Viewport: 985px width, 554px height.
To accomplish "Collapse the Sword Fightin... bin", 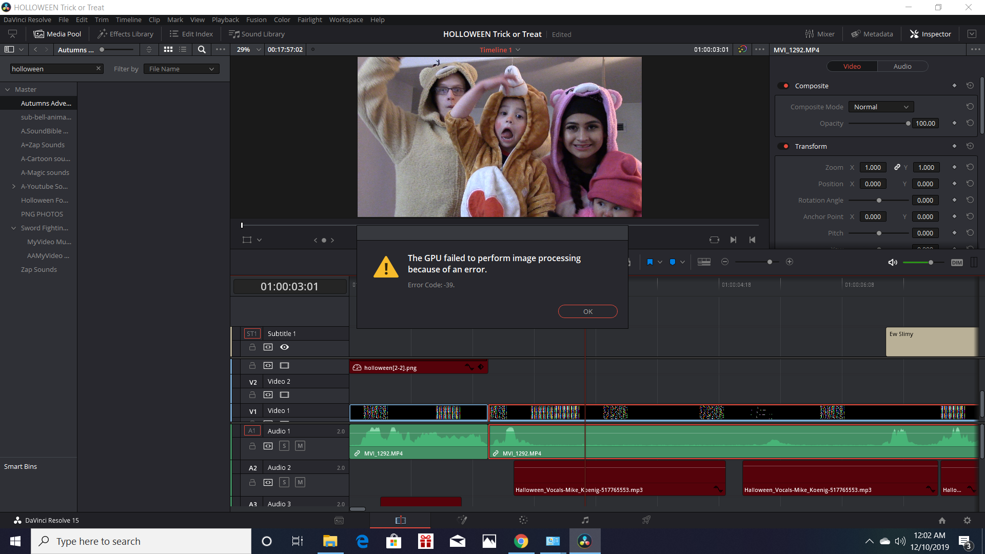I will click(x=14, y=228).
